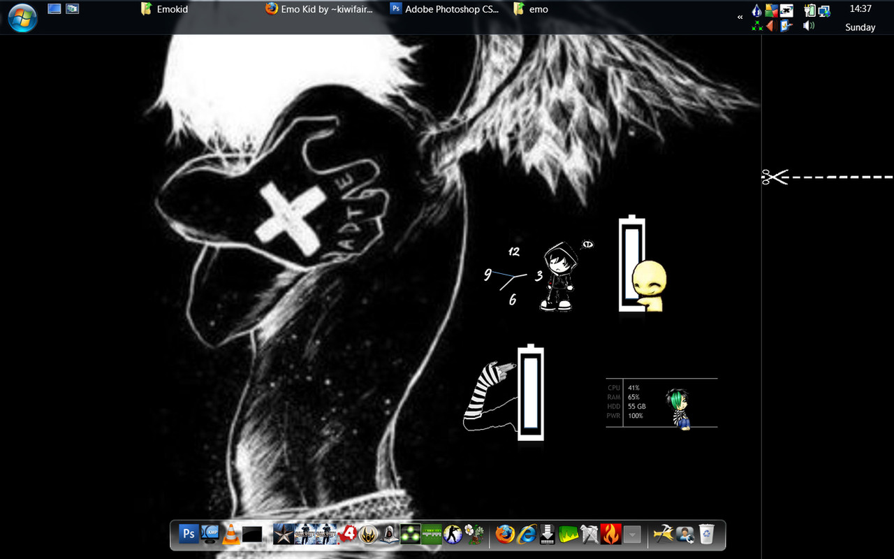
Task: Open the Windows Start orb
Action: click(x=22, y=17)
